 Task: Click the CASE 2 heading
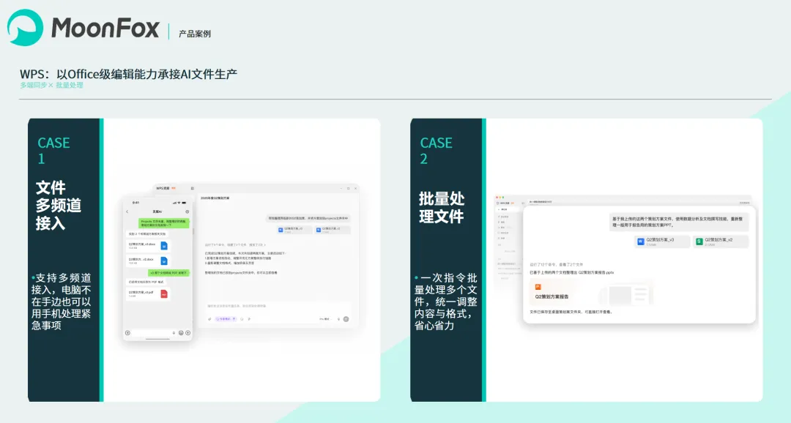tap(436, 150)
